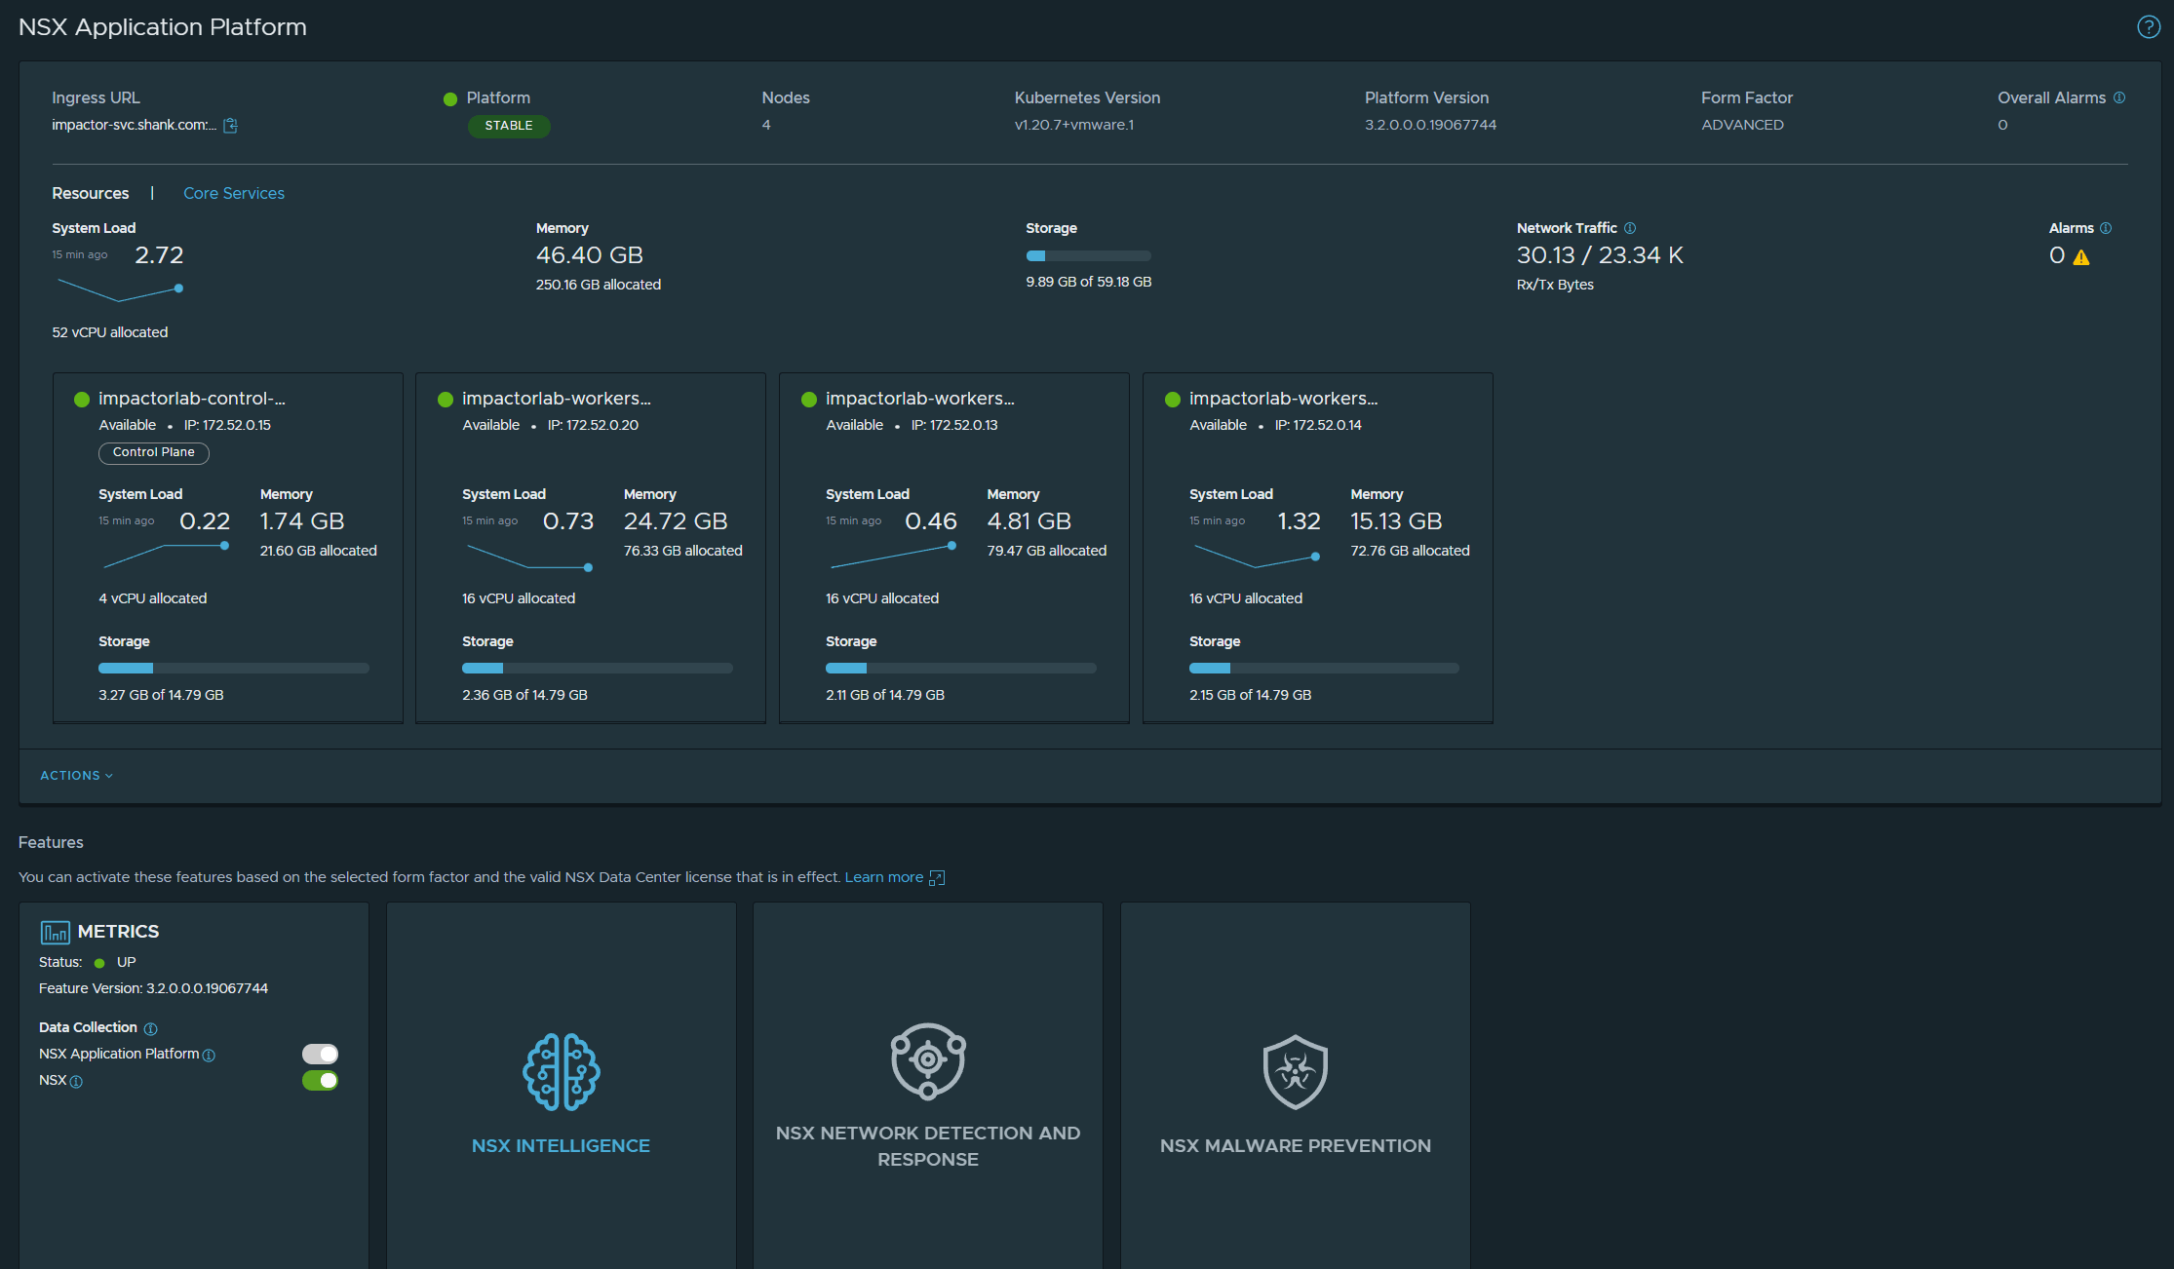This screenshot has width=2174, height=1269.
Task: Click storage bar showing 2.36 GB used
Action: coord(598,668)
